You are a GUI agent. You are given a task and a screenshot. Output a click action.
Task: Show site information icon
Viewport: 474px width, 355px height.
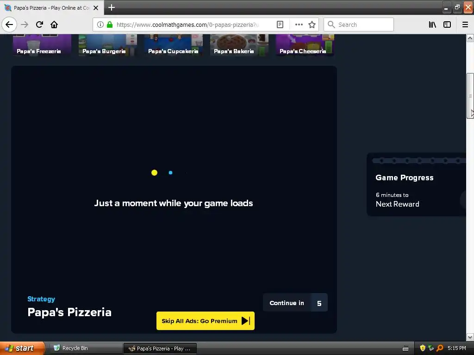tap(100, 24)
